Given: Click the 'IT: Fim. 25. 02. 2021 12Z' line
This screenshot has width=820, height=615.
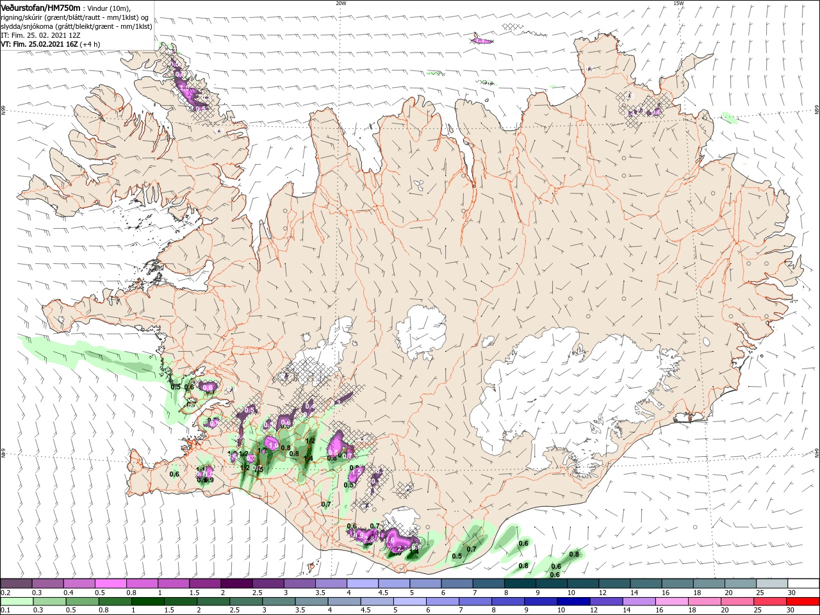Looking at the screenshot, I should click(39, 35).
